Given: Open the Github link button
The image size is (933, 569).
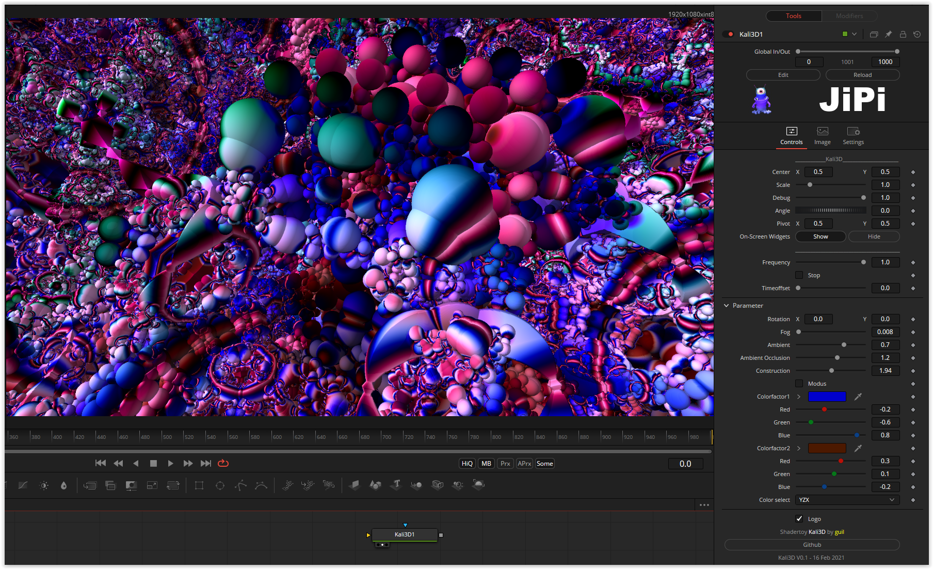Looking at the screenshot, I should tap(812, 545).
